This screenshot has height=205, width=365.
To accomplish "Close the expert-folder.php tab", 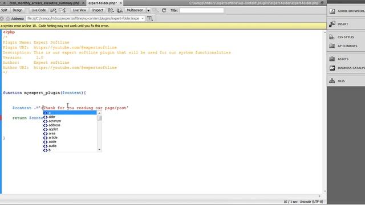I will 120,3.
